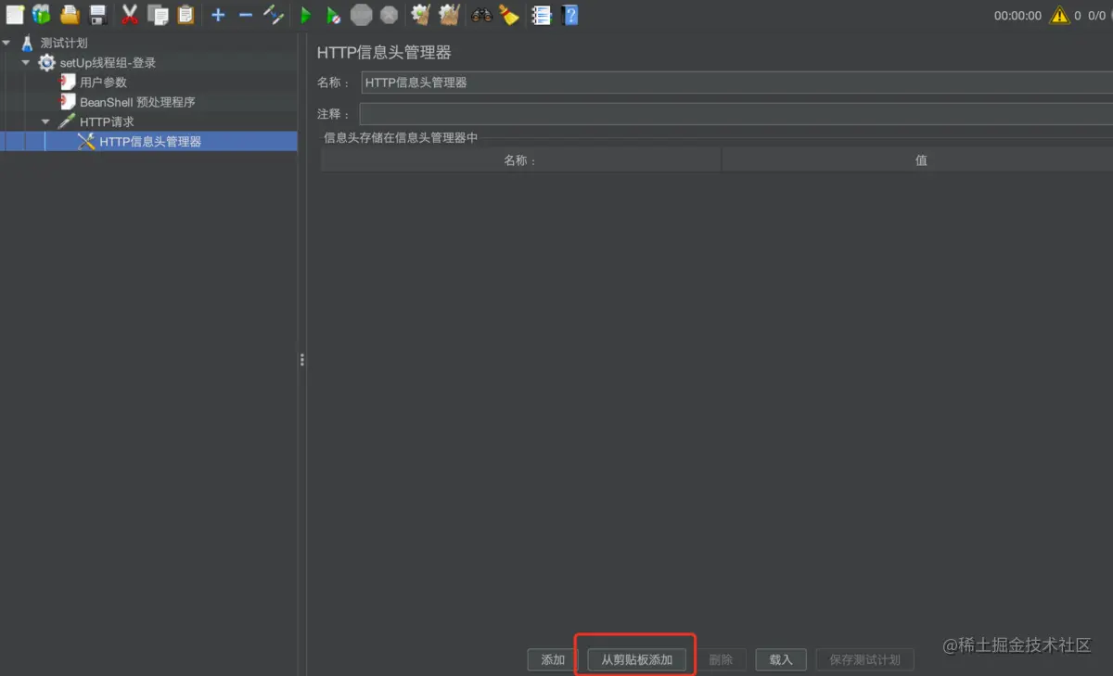Select 用户参数 tree item
This screenshot has height=676, width=1113.
103,83
